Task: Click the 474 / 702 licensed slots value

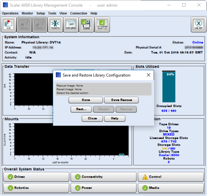Action: click(x=169, y=141)
